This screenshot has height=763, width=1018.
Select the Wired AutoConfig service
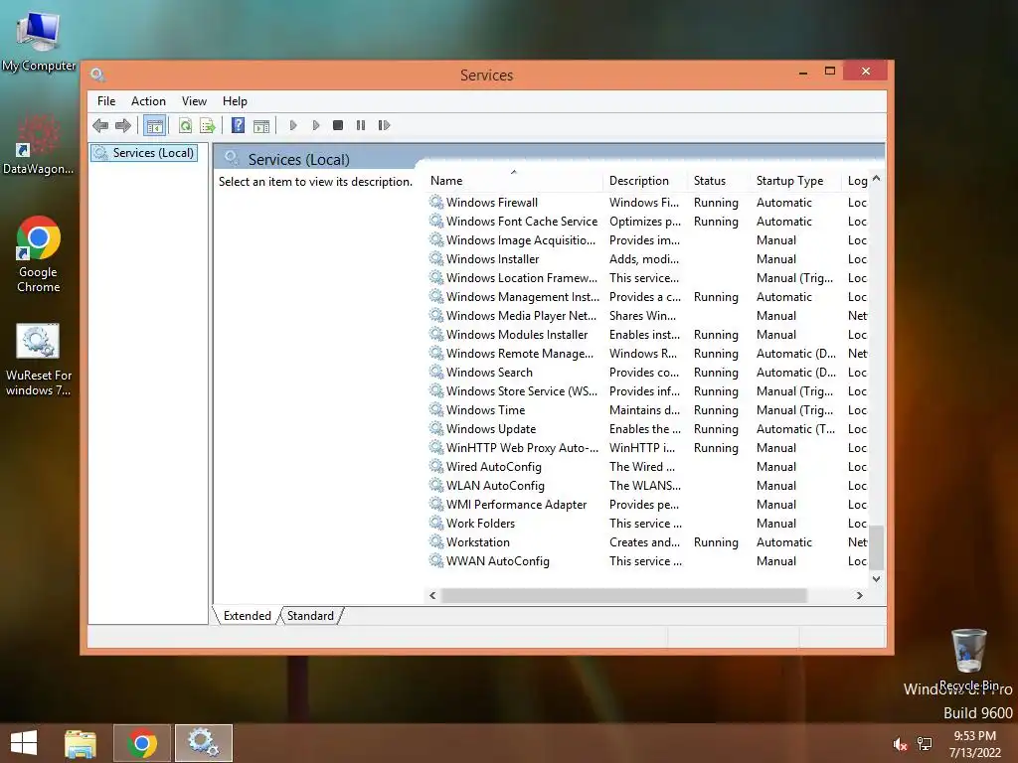647,467
